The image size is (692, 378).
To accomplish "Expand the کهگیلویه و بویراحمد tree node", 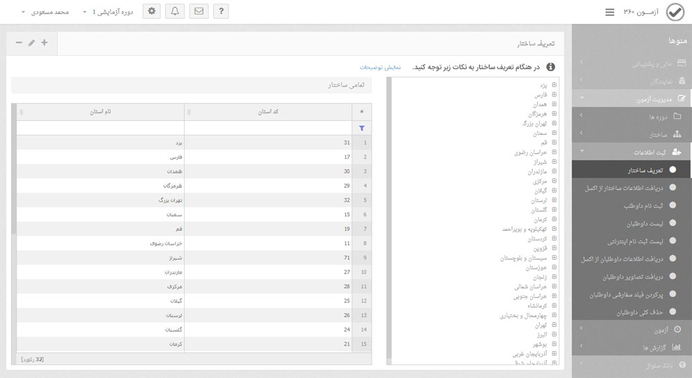I will coord(554,229).
